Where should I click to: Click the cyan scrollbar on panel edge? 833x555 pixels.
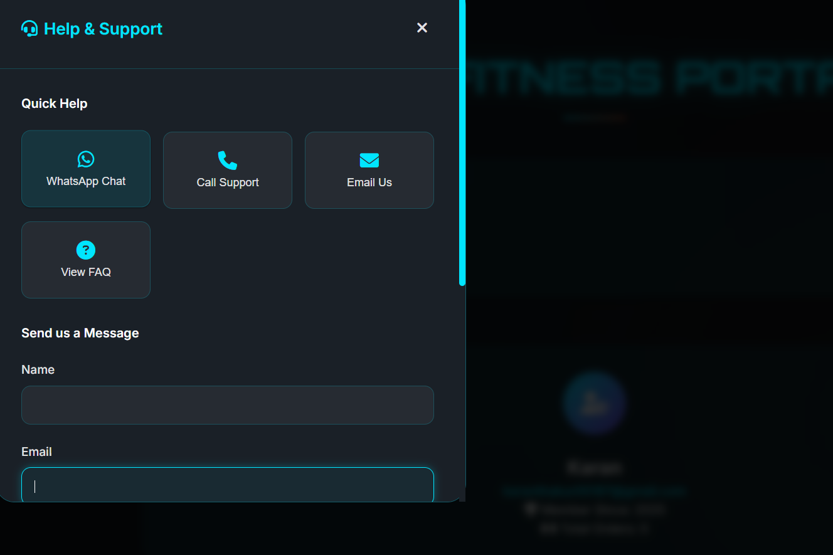(x=462, y=144)
